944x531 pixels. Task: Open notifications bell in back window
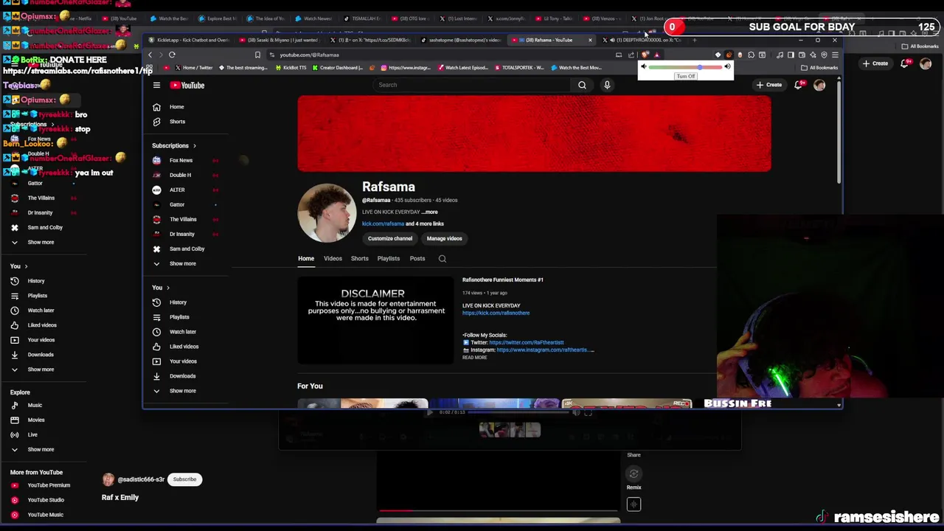905,63
